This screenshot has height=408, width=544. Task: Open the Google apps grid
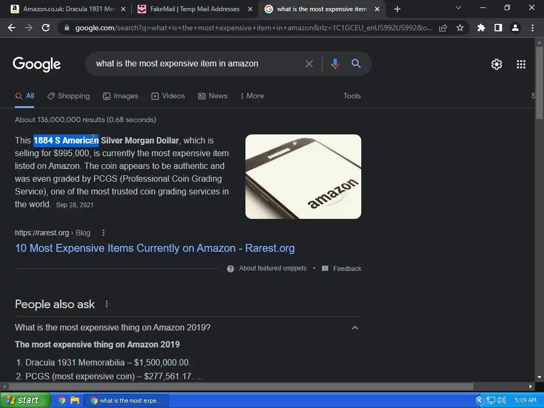(x=521, y=64)
